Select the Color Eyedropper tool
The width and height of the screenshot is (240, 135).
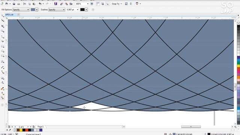click(x=3, y=88)
